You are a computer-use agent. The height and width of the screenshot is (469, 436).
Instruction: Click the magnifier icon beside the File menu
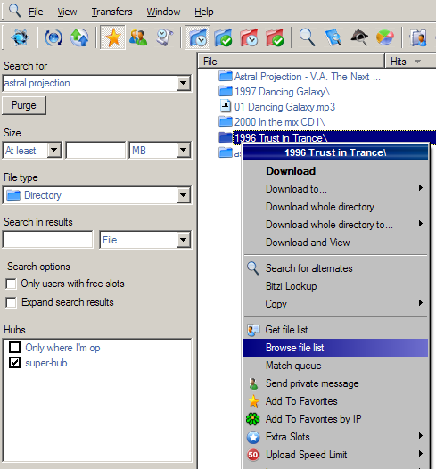click(14, 11)
